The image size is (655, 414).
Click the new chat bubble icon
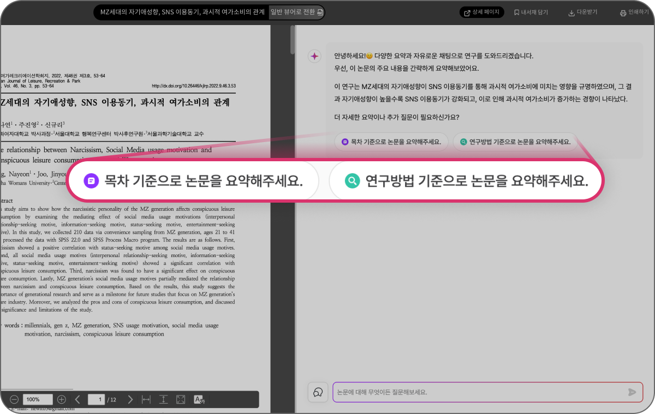(x=317, y=392)
